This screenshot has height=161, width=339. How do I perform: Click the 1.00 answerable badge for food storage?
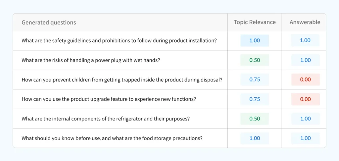point(306,138)
